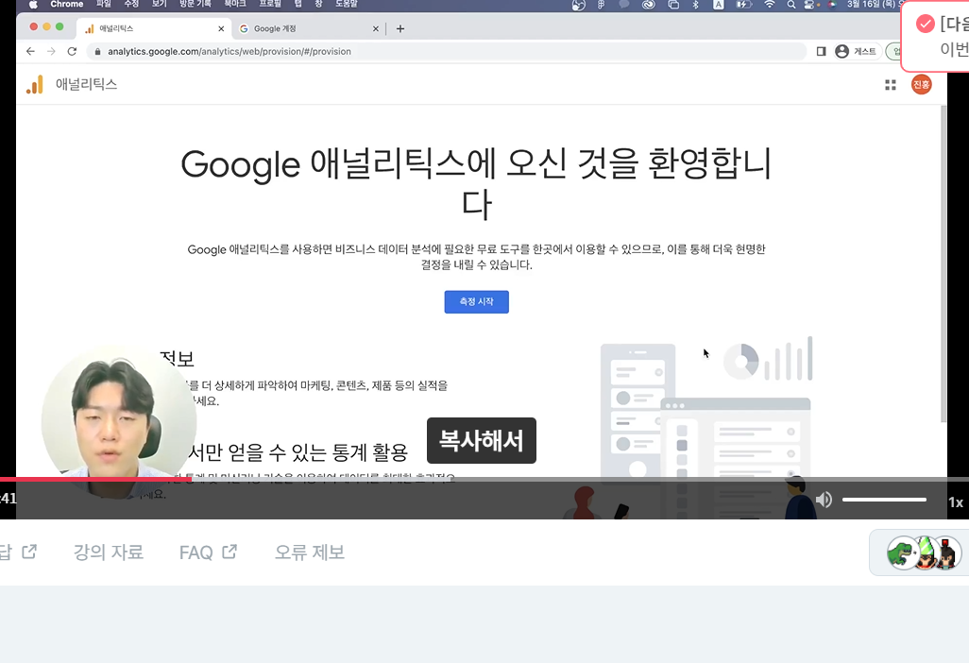969x663 pixels.
Task: Reload the page with refresh icon
Action: tap(73, 51)
